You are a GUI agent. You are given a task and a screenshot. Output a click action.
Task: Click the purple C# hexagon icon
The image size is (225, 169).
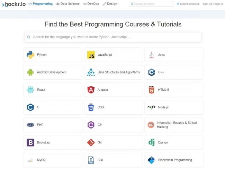[91, 125]
